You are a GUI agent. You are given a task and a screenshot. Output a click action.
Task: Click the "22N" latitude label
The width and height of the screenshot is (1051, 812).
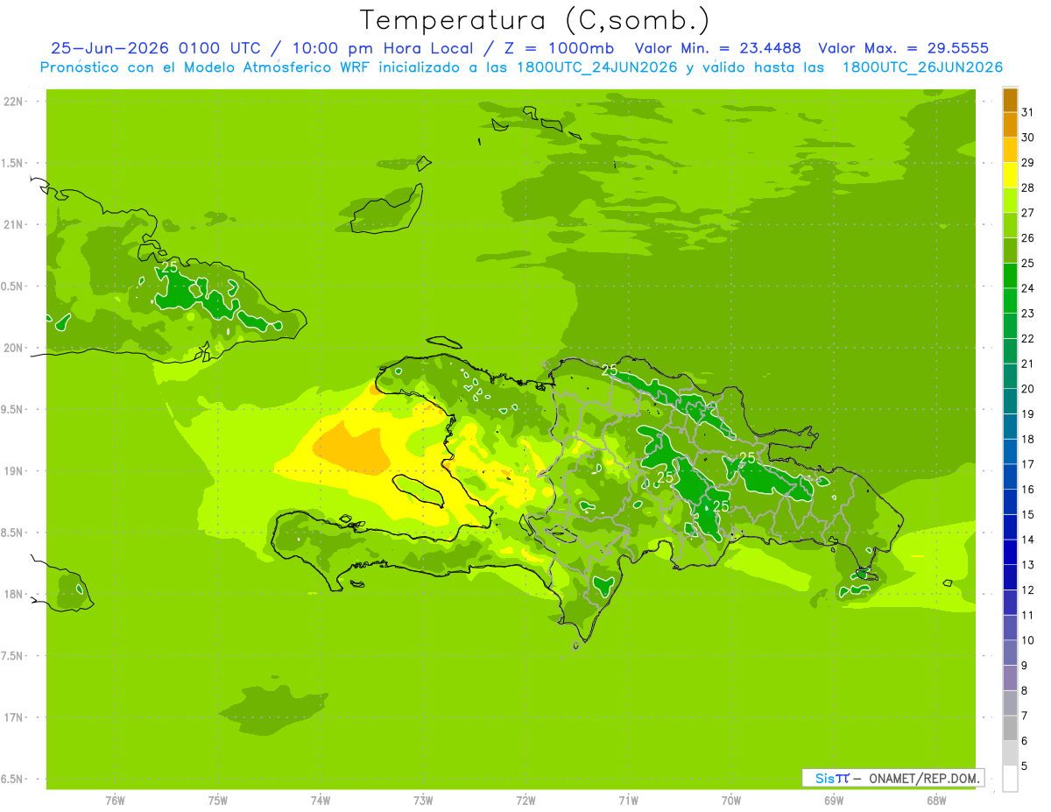tap(13, 101)
